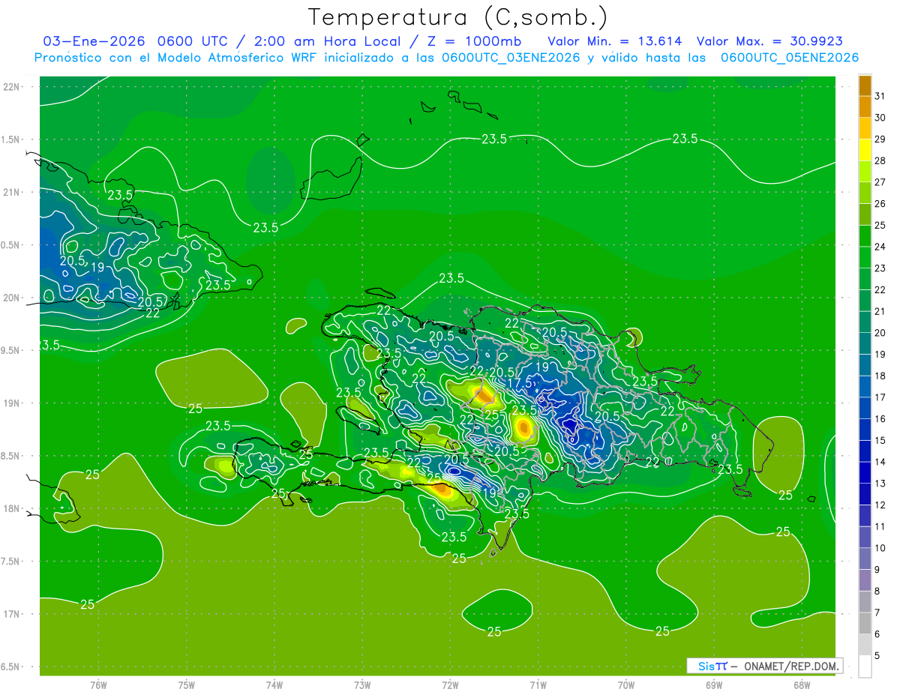
Task: Click the 75W longitude axis label
Action: 187,685
